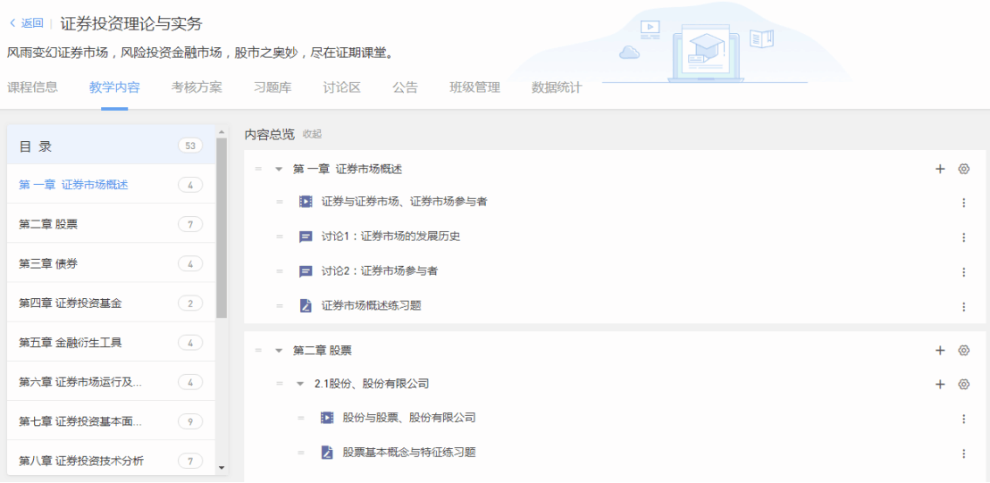Select 第五章 金融衍生工具 in the directory
This screenshot has height=483, width=990.
(70, 343)
